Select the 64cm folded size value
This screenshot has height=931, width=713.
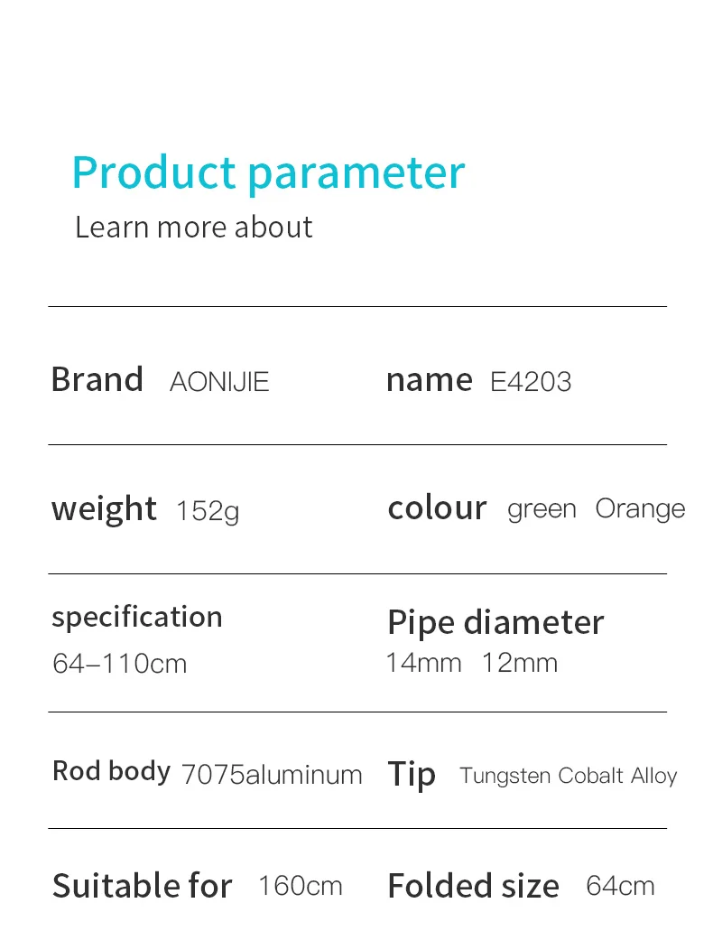click(x=620, y=886)
